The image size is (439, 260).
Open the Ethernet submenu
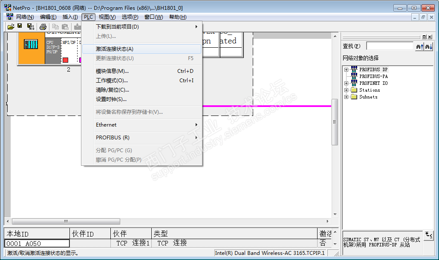pyautogui.click(x=142, y=125)
